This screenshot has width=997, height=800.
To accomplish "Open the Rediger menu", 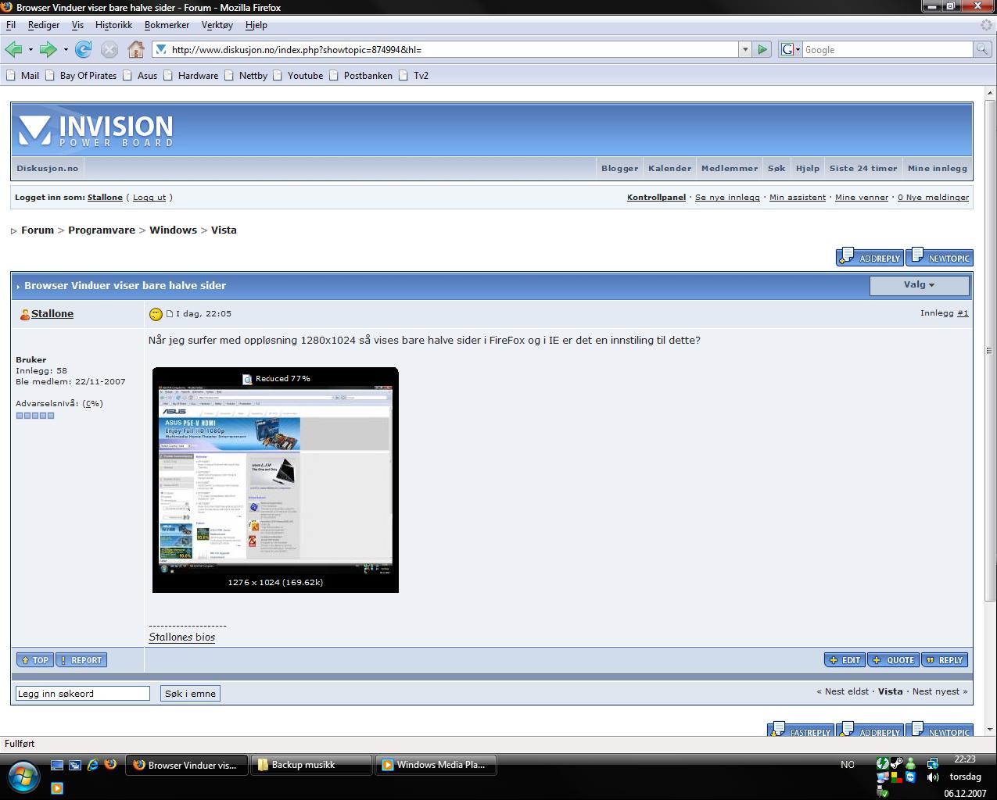I will tap(44, 25).
